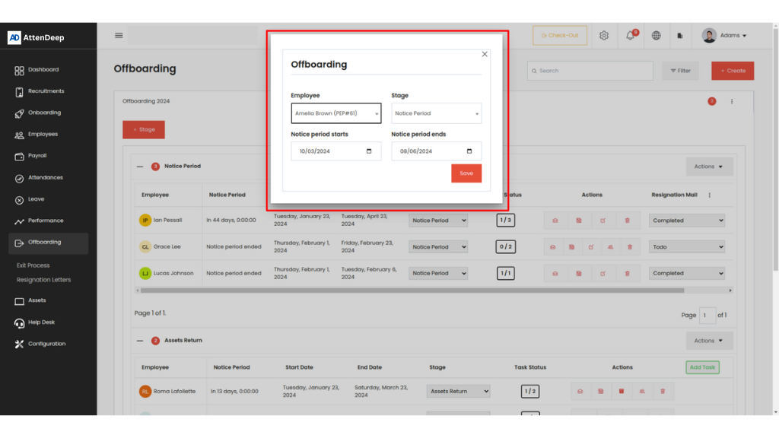The width and height of the screenshot is (779, 438).
Task: Collapse the Assets Return stage group
Action: pyautogui.click(x=140, y=341)
